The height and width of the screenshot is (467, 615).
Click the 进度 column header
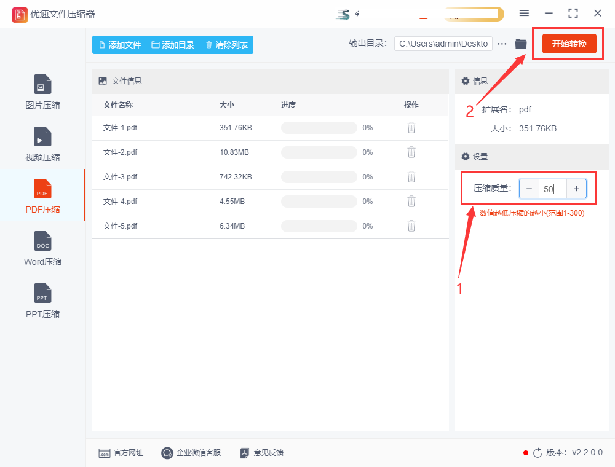click(x=288, y=104)
